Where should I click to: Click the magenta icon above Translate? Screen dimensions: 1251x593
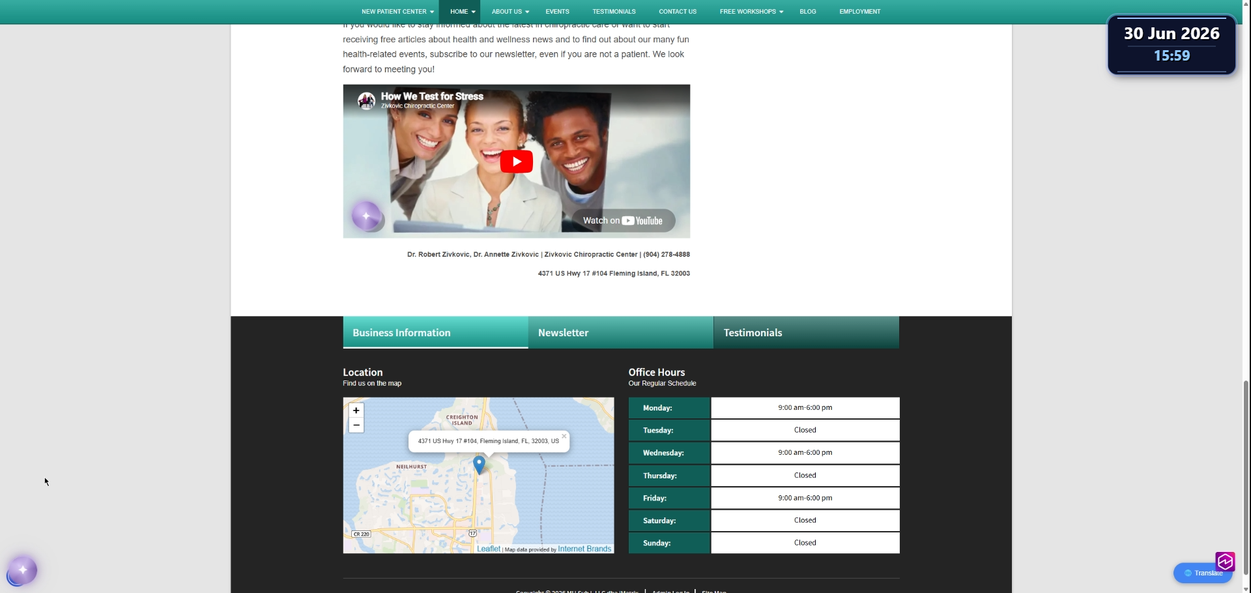point(1225,561)
